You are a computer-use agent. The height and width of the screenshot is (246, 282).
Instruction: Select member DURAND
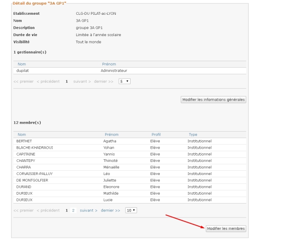[x=130, y=187]
